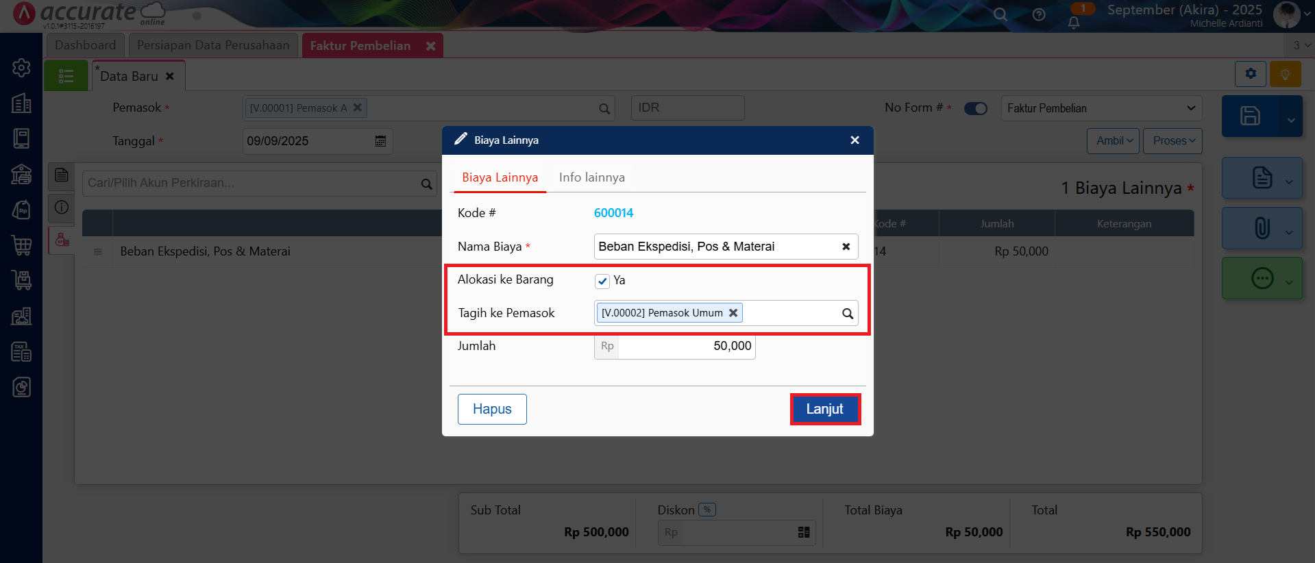
Task: Click the sidebar shopping cart icon
Action: click(21, 245)
